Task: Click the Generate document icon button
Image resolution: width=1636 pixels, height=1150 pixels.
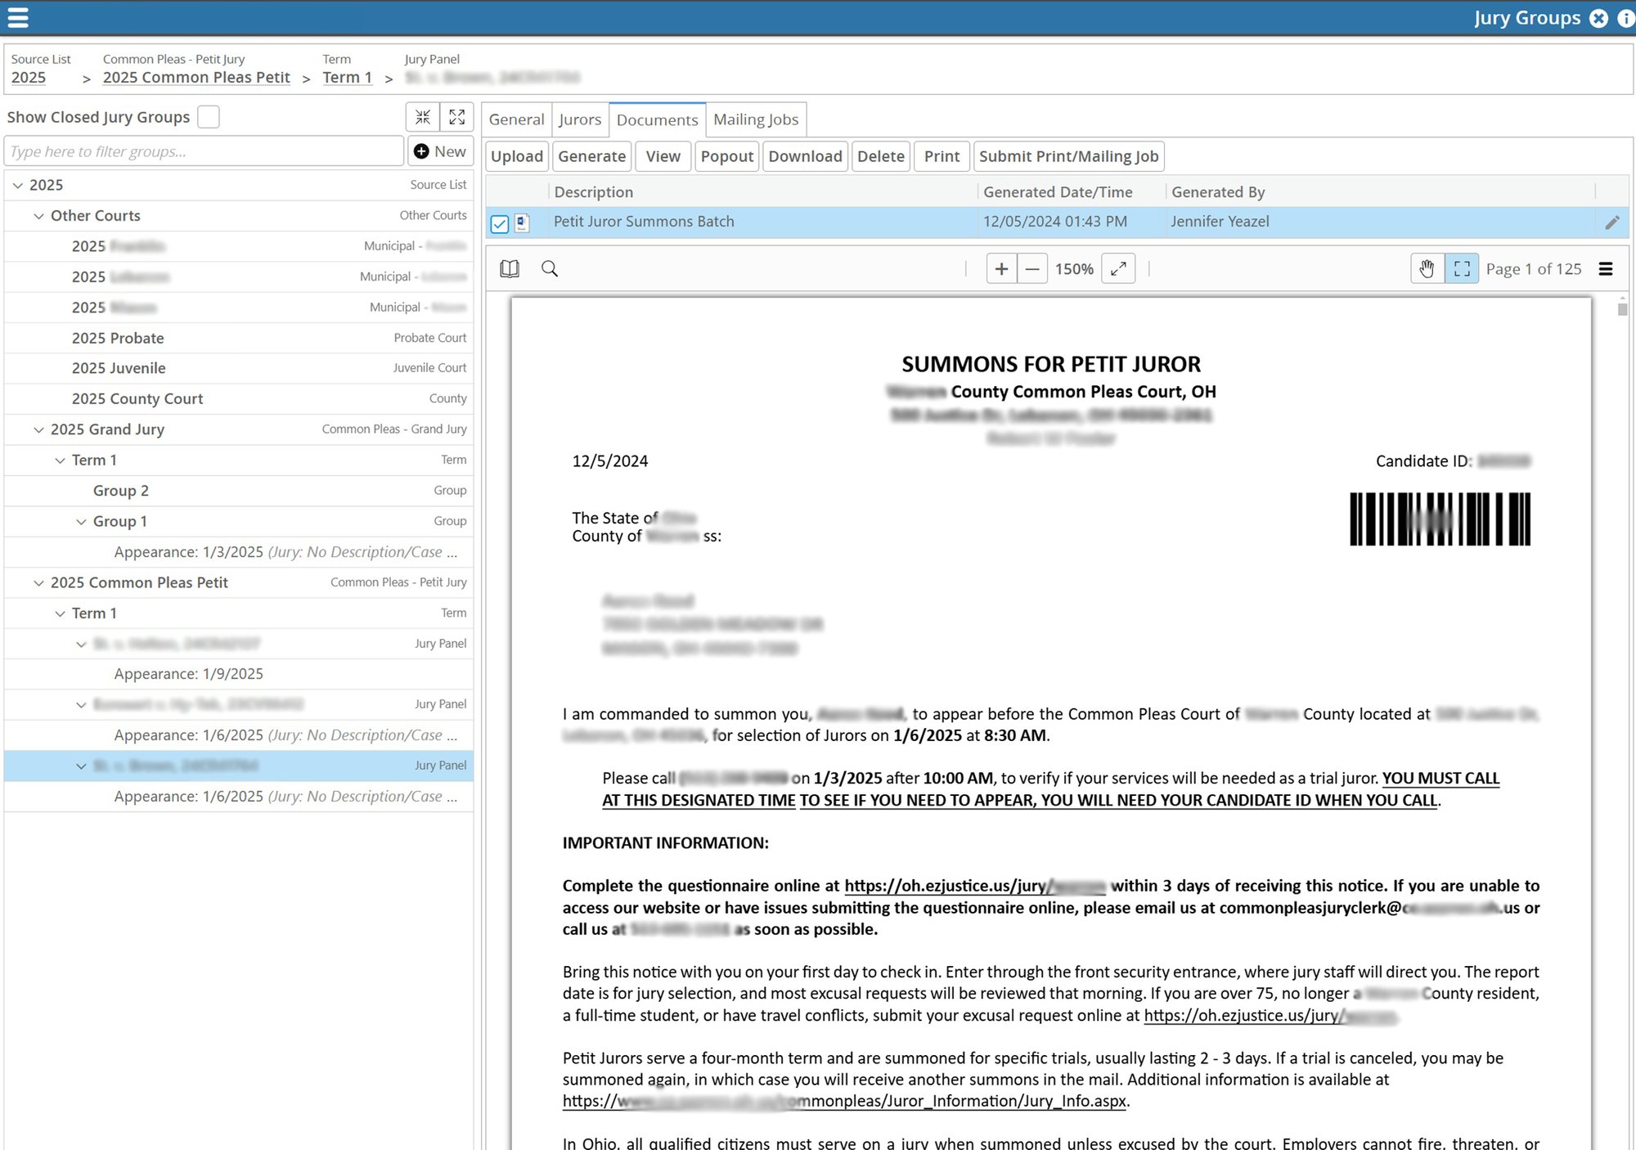Action: 523,222
